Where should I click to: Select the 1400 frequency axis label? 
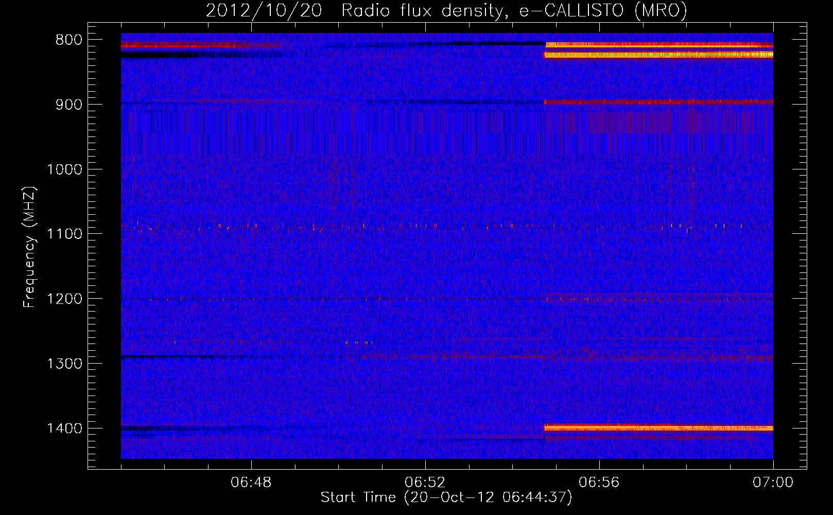(64, 428)
